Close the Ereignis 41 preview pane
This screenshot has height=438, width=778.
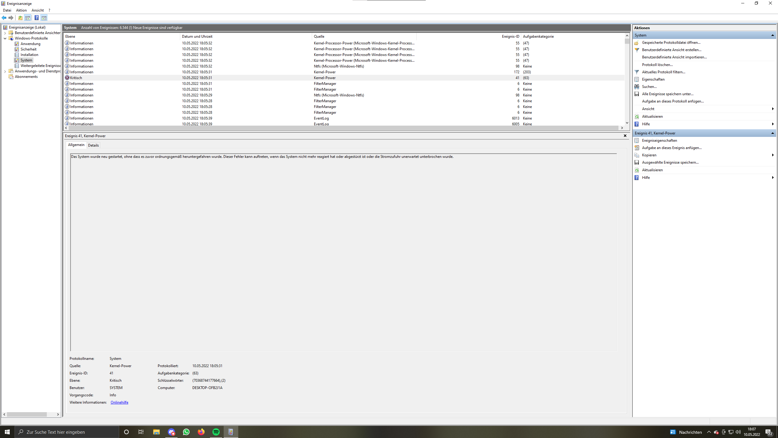point(625,136)
